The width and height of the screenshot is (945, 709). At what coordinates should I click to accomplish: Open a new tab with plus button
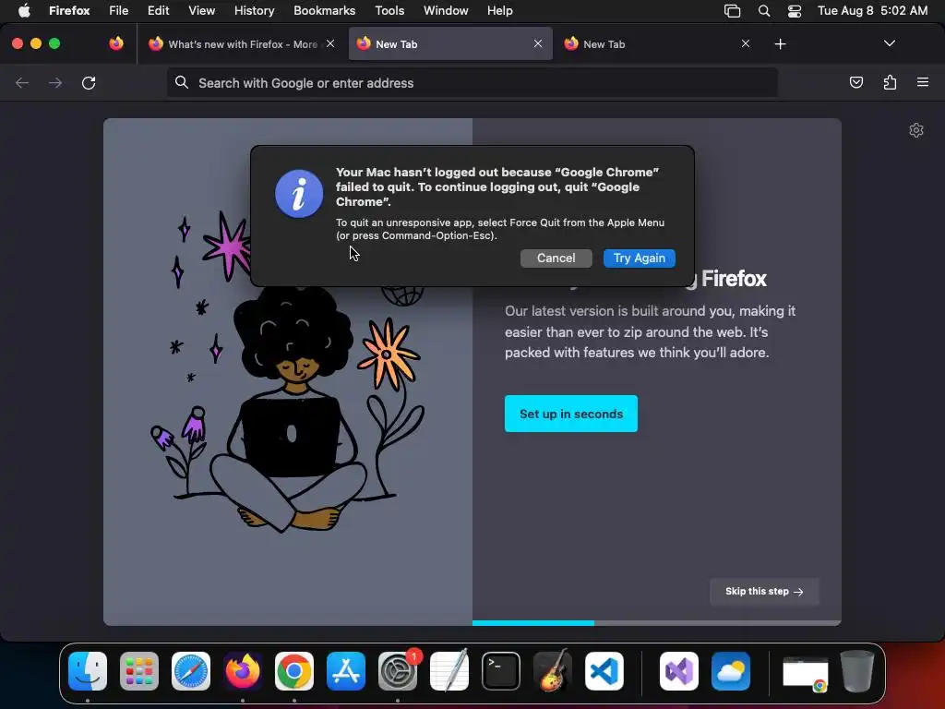point(780,44)
